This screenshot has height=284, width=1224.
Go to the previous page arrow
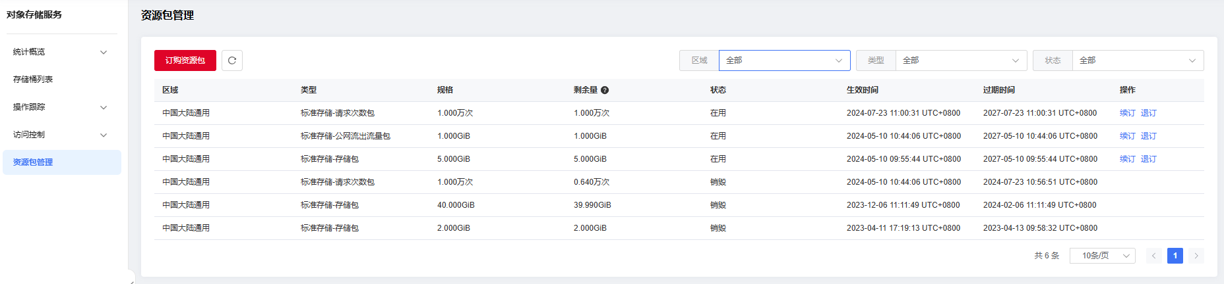tap(1153, 256)
